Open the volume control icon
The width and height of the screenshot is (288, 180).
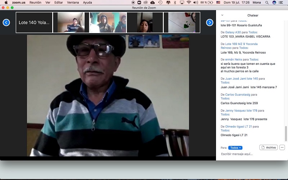[195, 3]
